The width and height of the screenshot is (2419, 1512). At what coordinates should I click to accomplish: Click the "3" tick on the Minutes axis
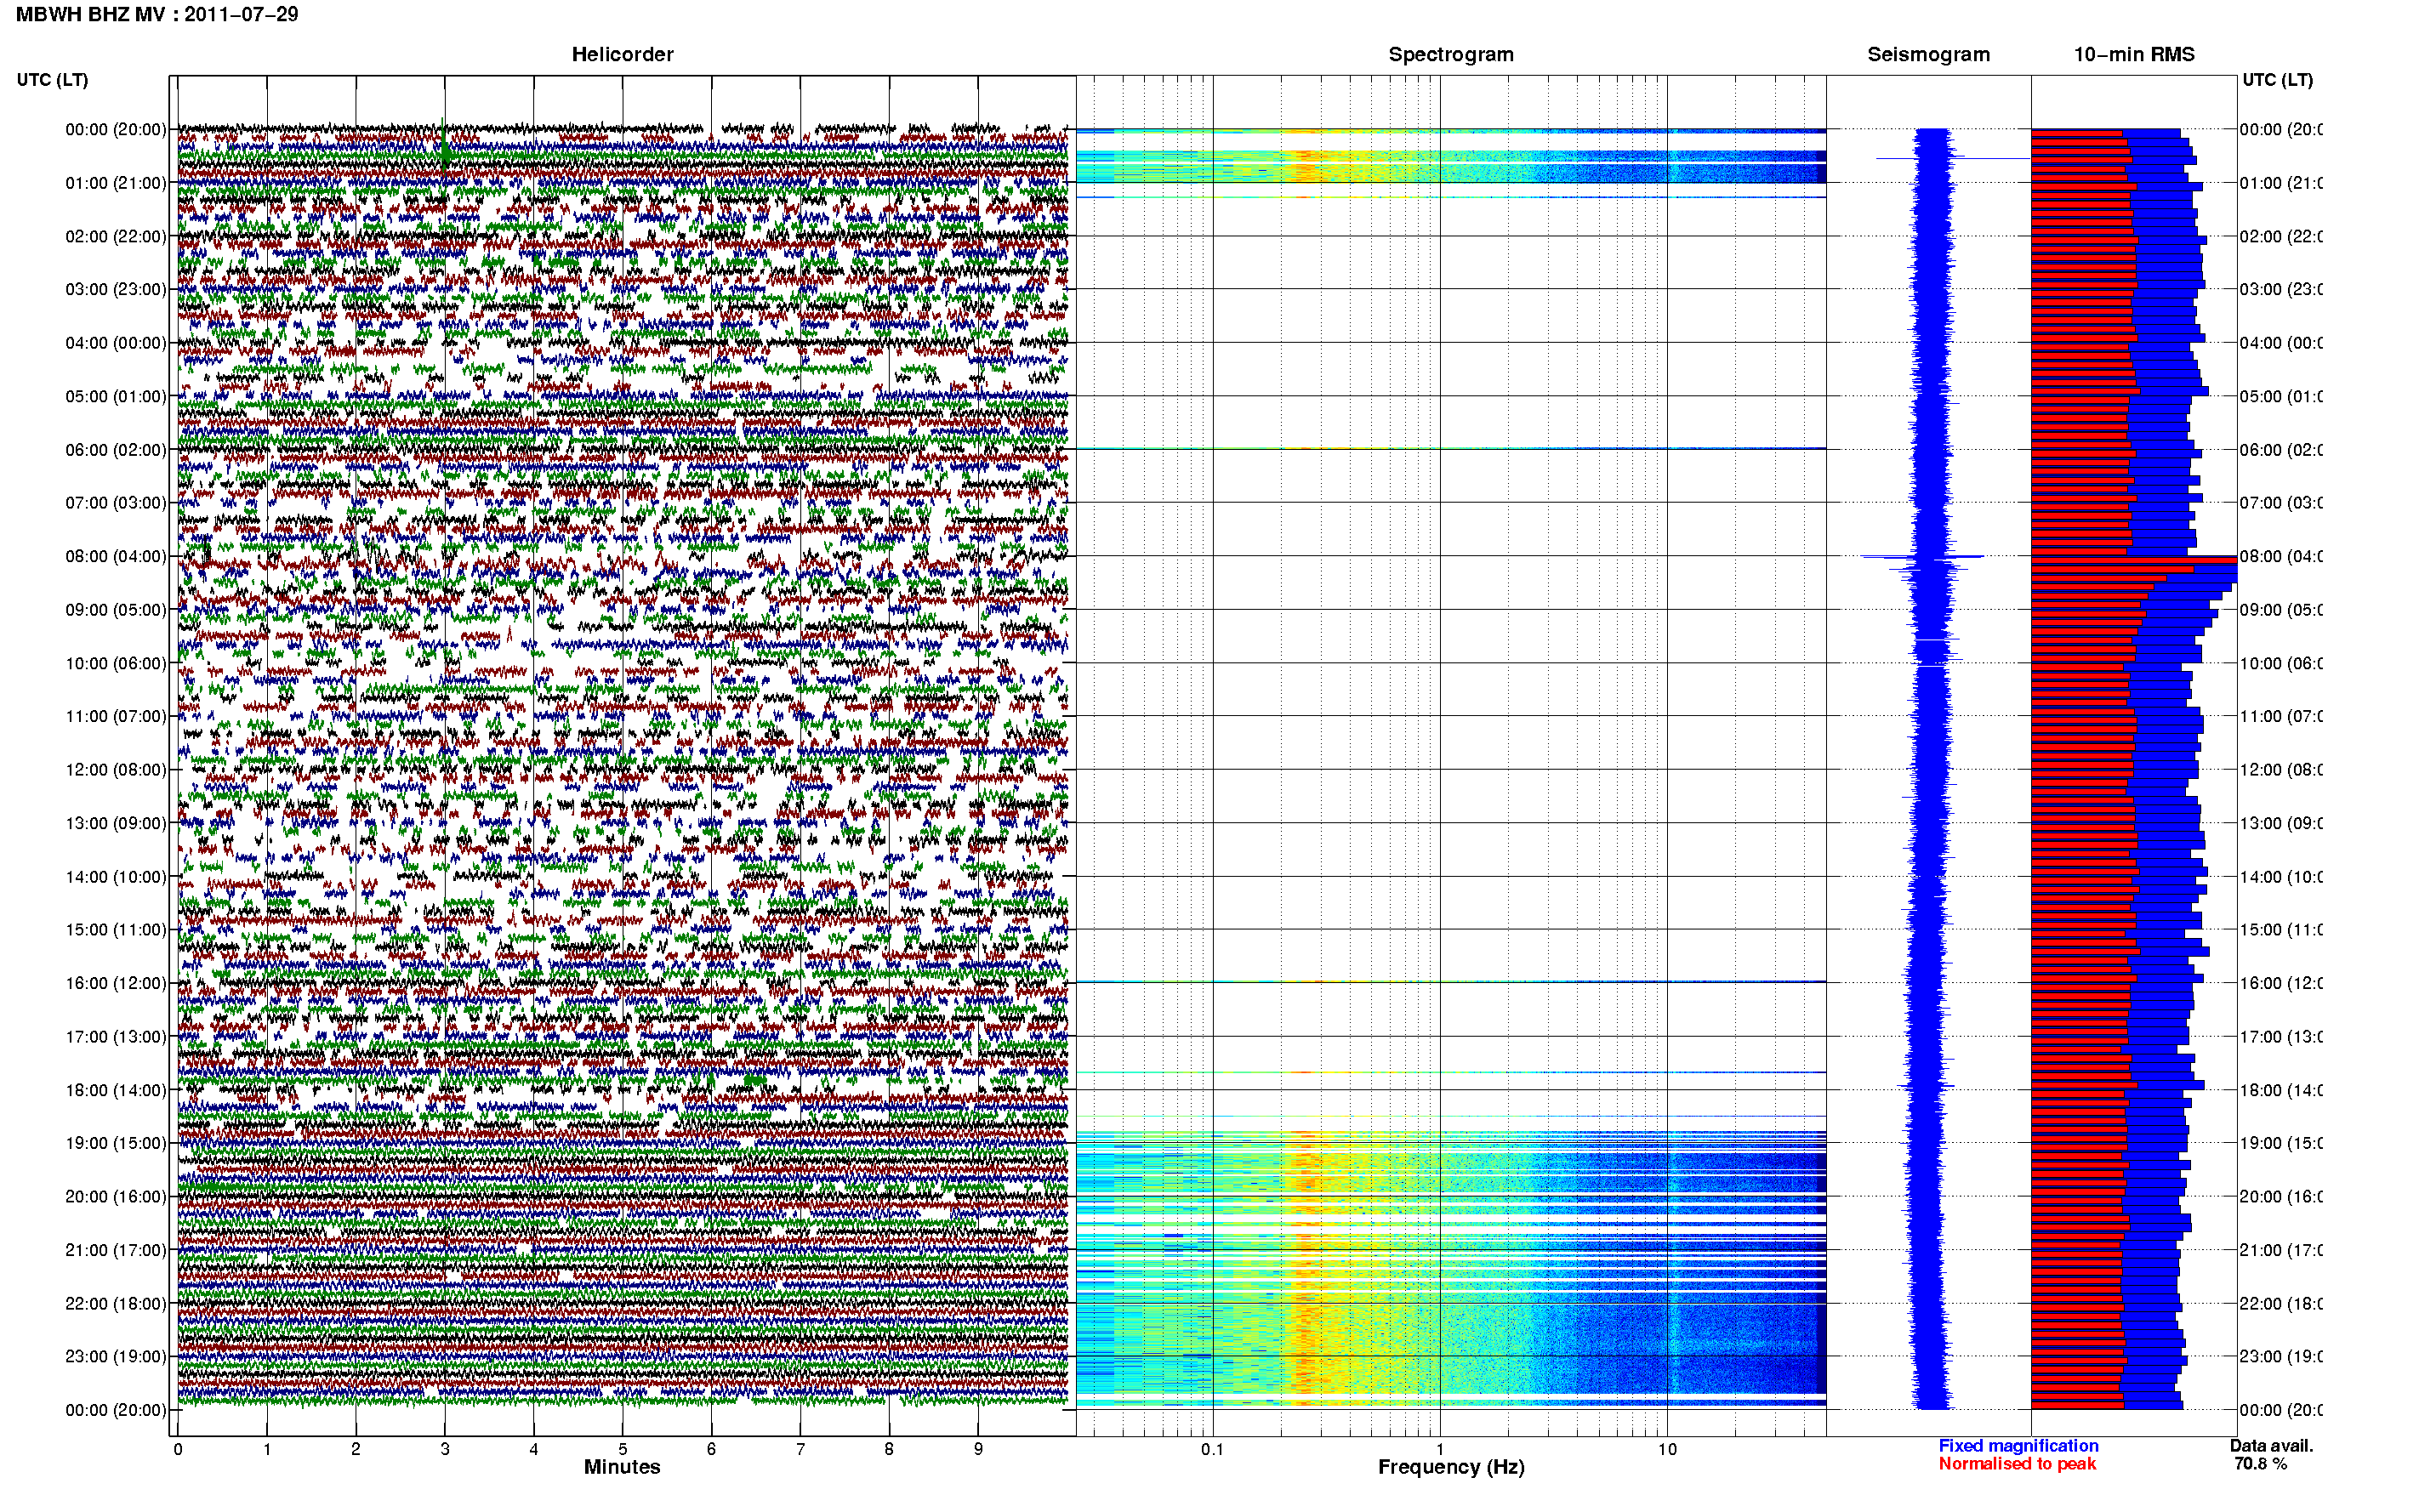445,1449
